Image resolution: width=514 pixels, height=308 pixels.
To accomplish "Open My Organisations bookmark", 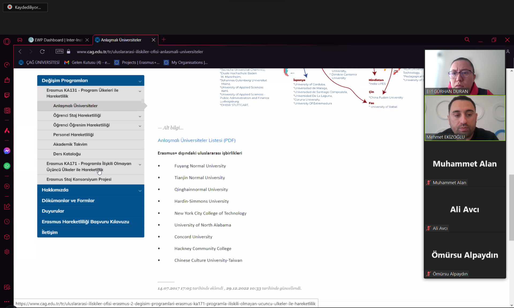I will [186, 62].
